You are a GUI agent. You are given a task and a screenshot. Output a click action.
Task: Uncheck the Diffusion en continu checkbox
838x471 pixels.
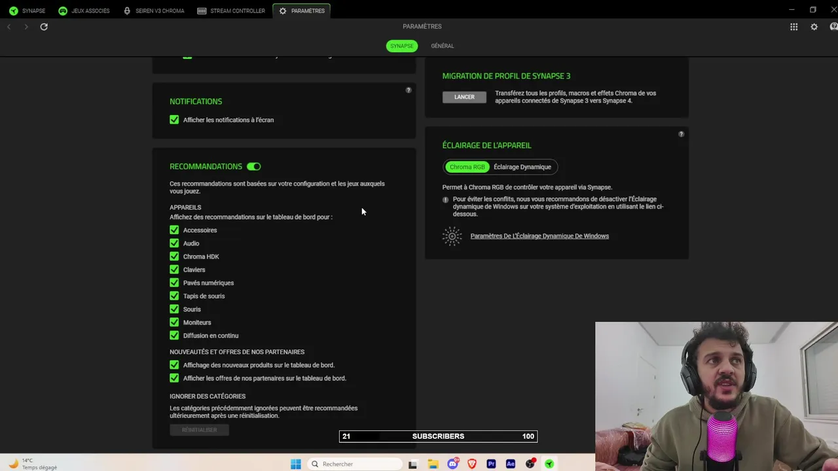(x=174, y=336)
